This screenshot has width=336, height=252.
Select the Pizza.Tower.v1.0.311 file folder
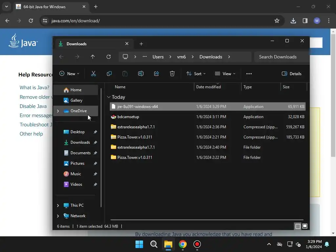207,157
